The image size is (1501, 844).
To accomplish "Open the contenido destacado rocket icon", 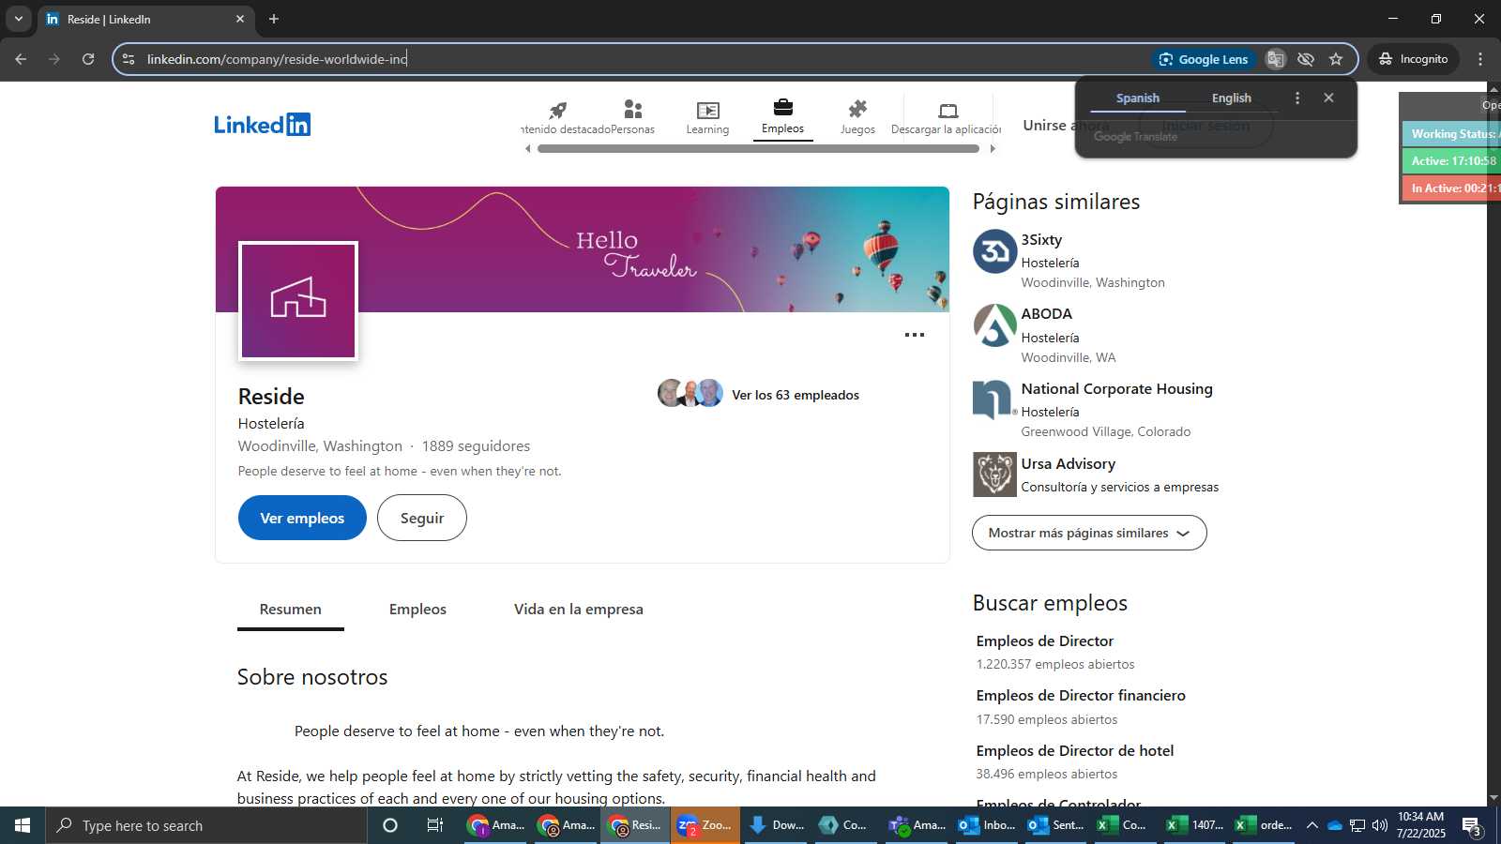I will pos(558,111).
